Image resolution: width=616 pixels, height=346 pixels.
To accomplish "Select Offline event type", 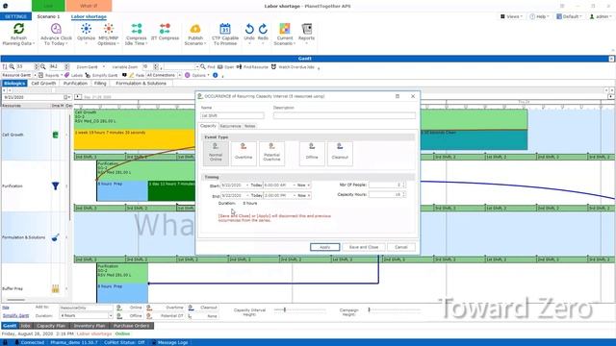I will [312, 154].
